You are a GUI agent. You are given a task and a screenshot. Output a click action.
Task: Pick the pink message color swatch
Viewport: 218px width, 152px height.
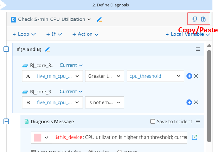click(37, 137)
